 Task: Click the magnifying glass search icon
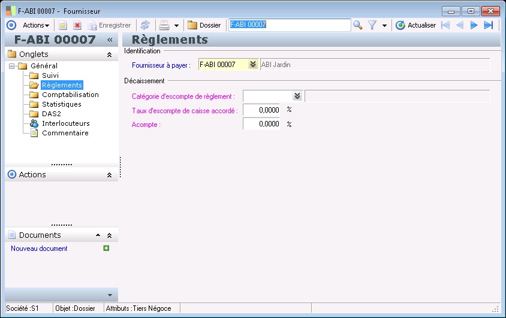click(357, 25)
